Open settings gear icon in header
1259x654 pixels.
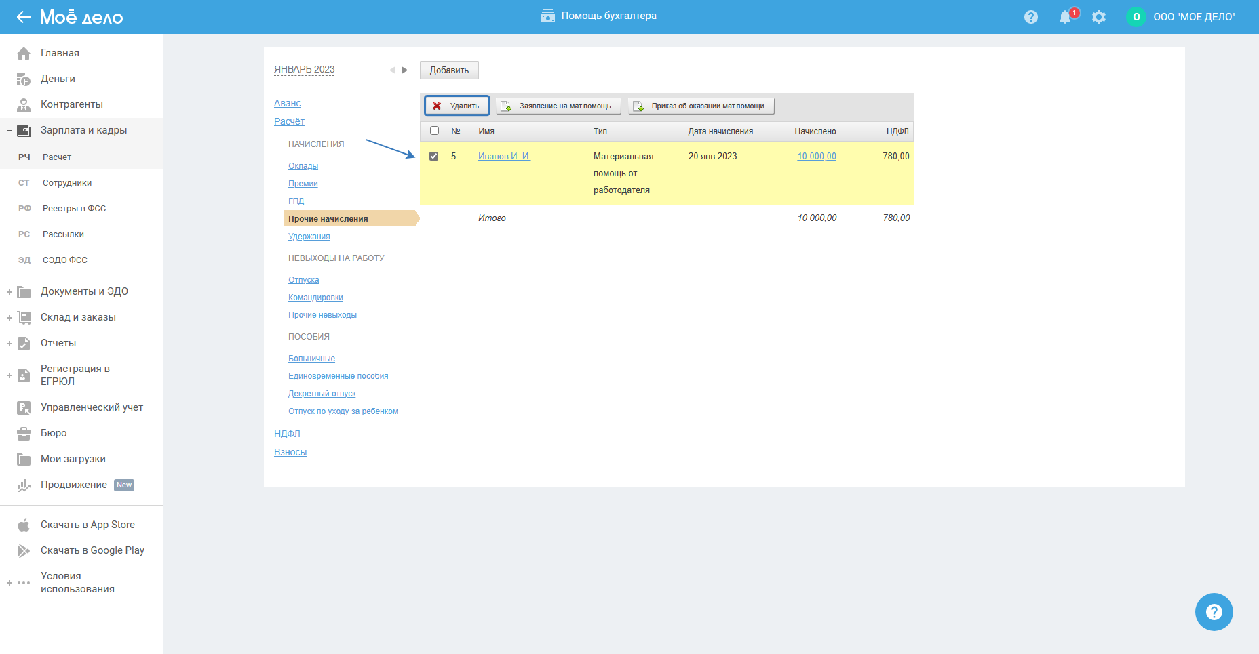pyautogui.click(x=1099, y=17)
